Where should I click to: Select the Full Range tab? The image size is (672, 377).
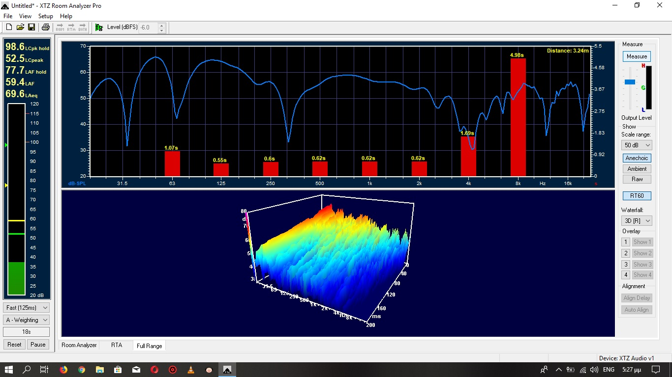coord(150,346)
